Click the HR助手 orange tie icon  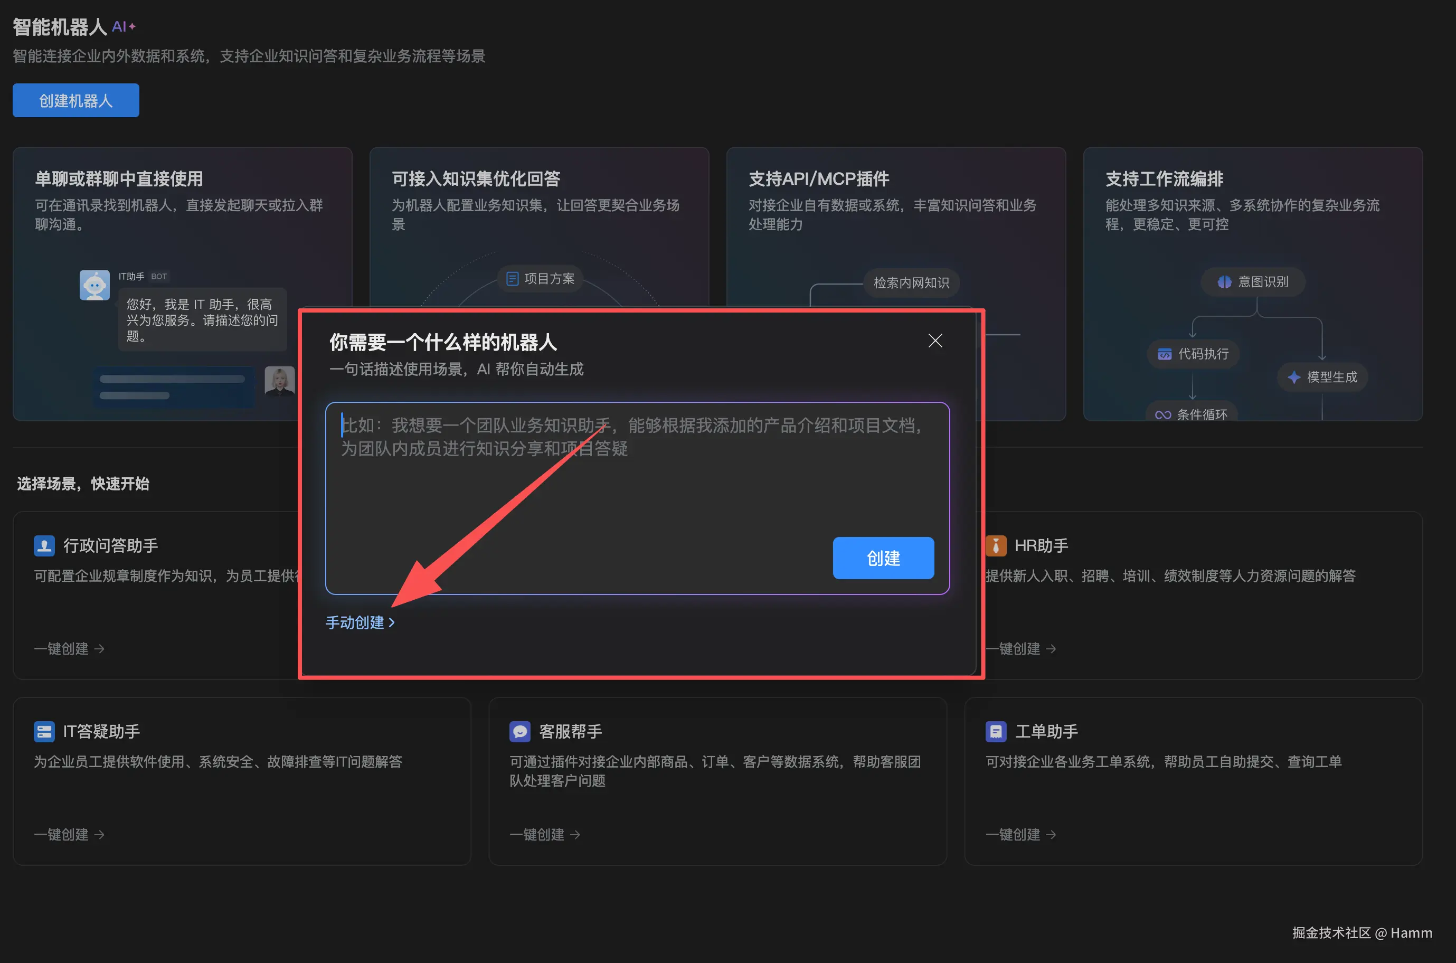click(996, 545)
